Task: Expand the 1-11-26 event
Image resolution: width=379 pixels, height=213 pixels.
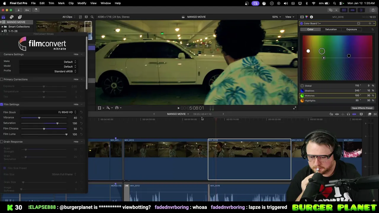Action: point(2,31)
